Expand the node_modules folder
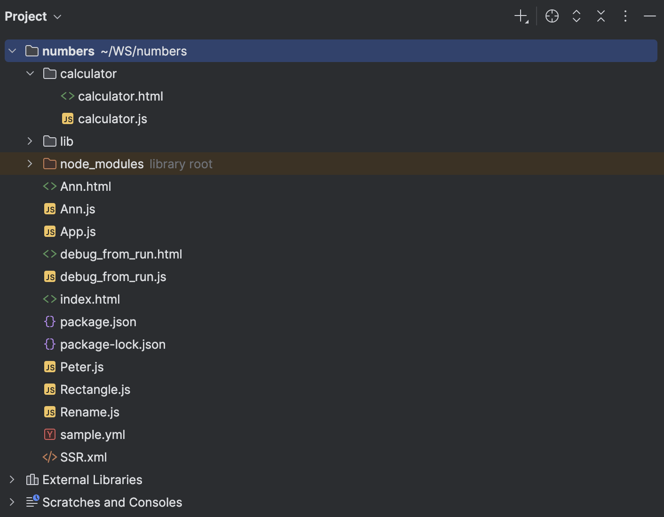The image size is (664, 517). click(x=30, y=164)
